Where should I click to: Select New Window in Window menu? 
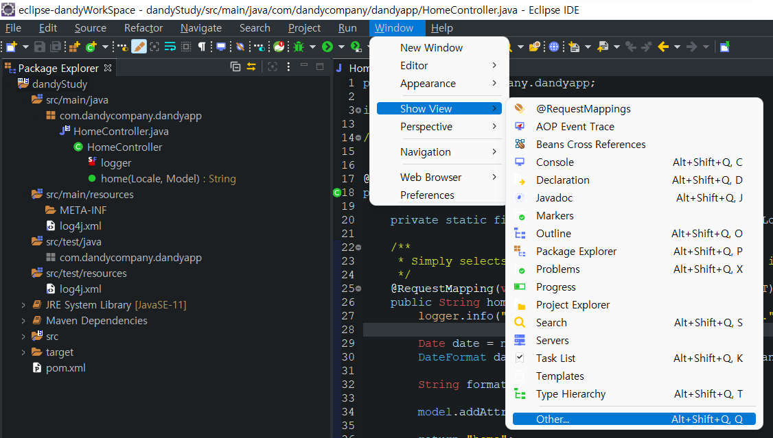coord(439,48)
